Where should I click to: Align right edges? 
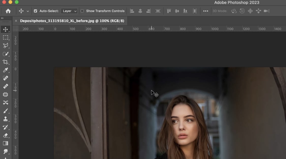click(x=148, y=11)
